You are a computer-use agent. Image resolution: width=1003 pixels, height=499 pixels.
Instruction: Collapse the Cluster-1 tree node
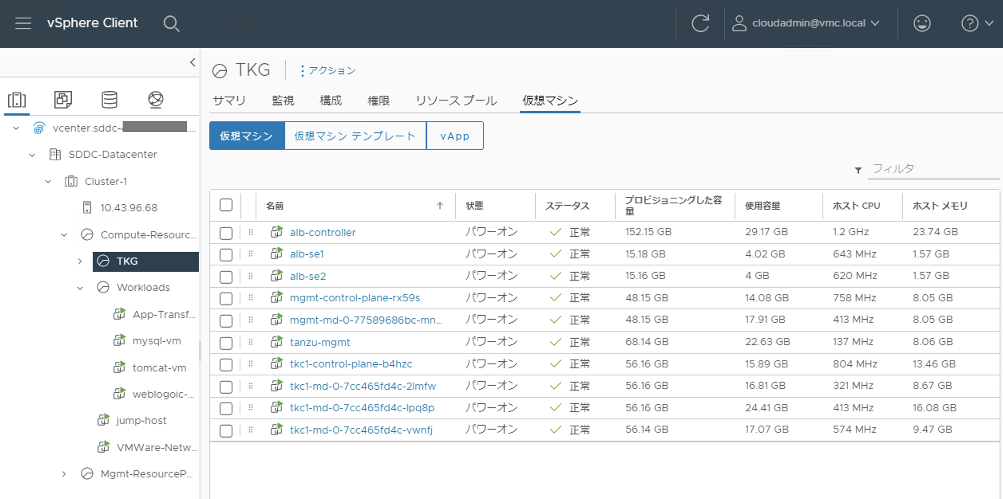(x=48, y=181)
